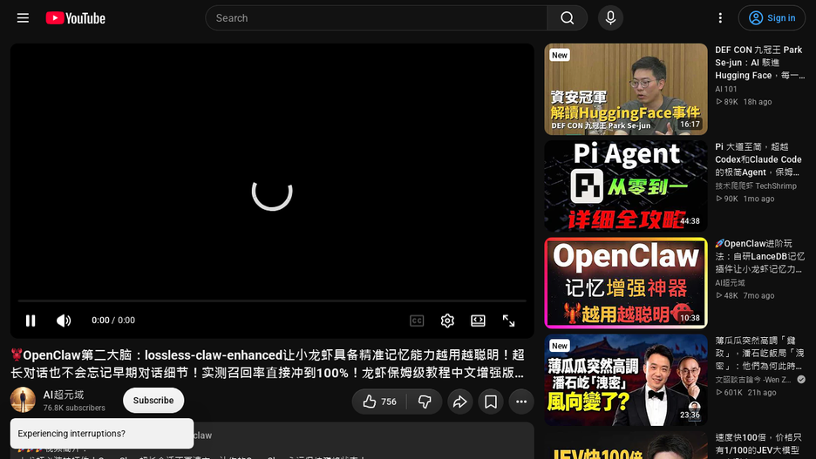Open 薄瓜瓜突然高調 23:36 thumbnail
Viewport: 816px width, 459px height.
(626, 380)
